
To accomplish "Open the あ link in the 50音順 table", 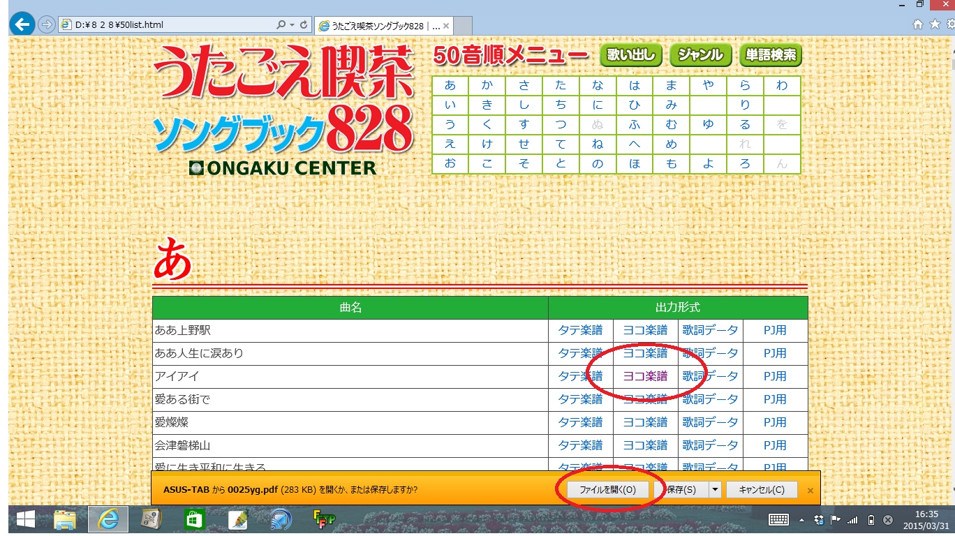I will click(x=450, y=86).
